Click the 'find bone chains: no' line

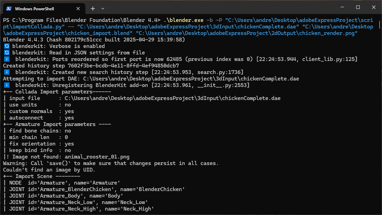click(x=37, y=131)
